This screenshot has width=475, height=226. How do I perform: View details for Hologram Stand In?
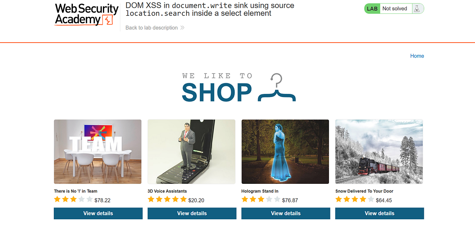tap(286, 213)
